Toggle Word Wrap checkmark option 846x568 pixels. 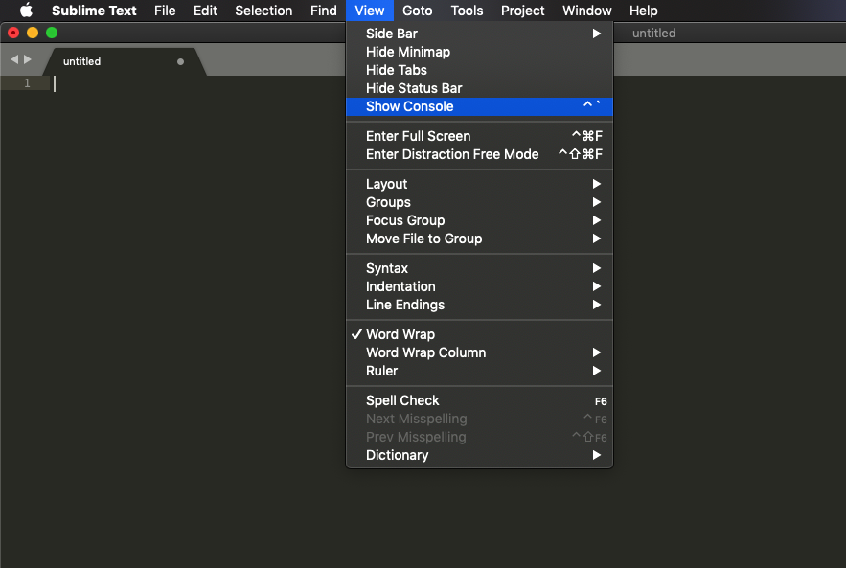[400, 334]
